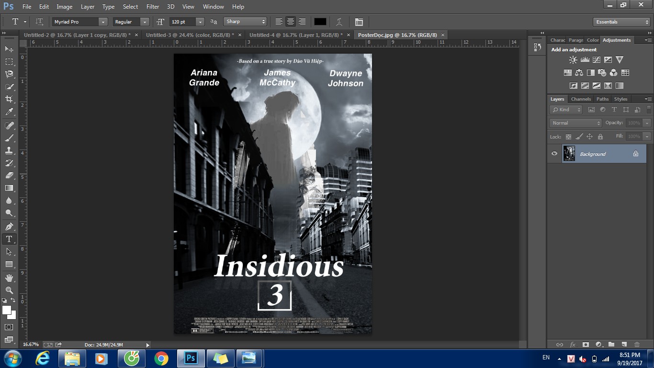654x368 pixels.
Task: Switch to the Paths tab
Action: pyautogui.click(x=602, y=99)
